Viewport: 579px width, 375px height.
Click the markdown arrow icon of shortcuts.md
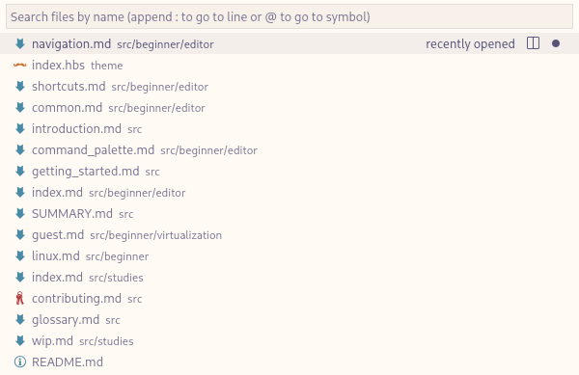click(x=20, y=87)
